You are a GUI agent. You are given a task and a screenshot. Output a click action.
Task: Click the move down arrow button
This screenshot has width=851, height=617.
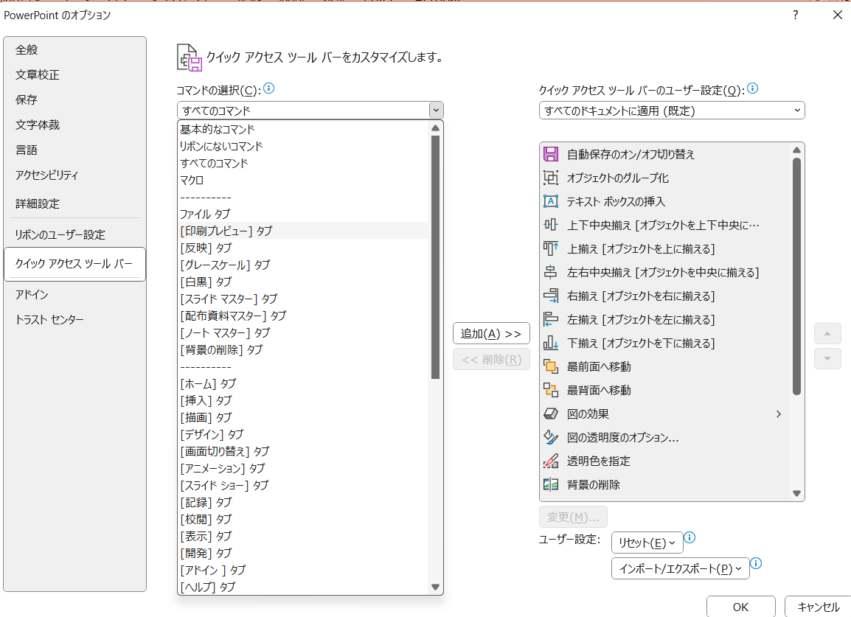(827, 359)
